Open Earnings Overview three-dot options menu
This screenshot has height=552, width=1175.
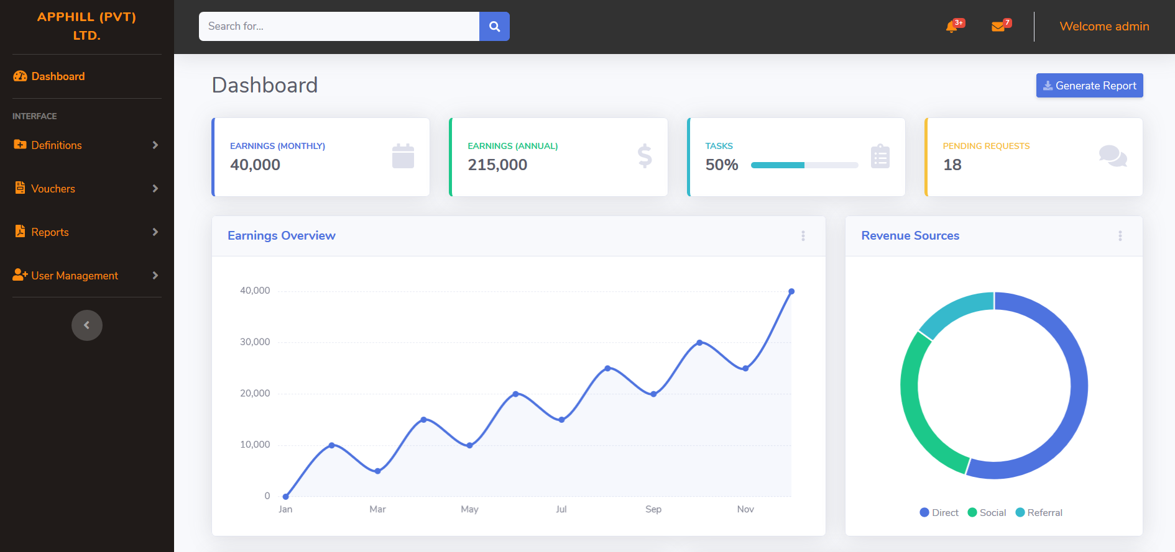(803, 236)
